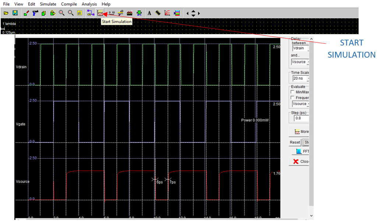Open the Compile menu
This screenshot has height=221, width=377.
click(x=69, y=4)
